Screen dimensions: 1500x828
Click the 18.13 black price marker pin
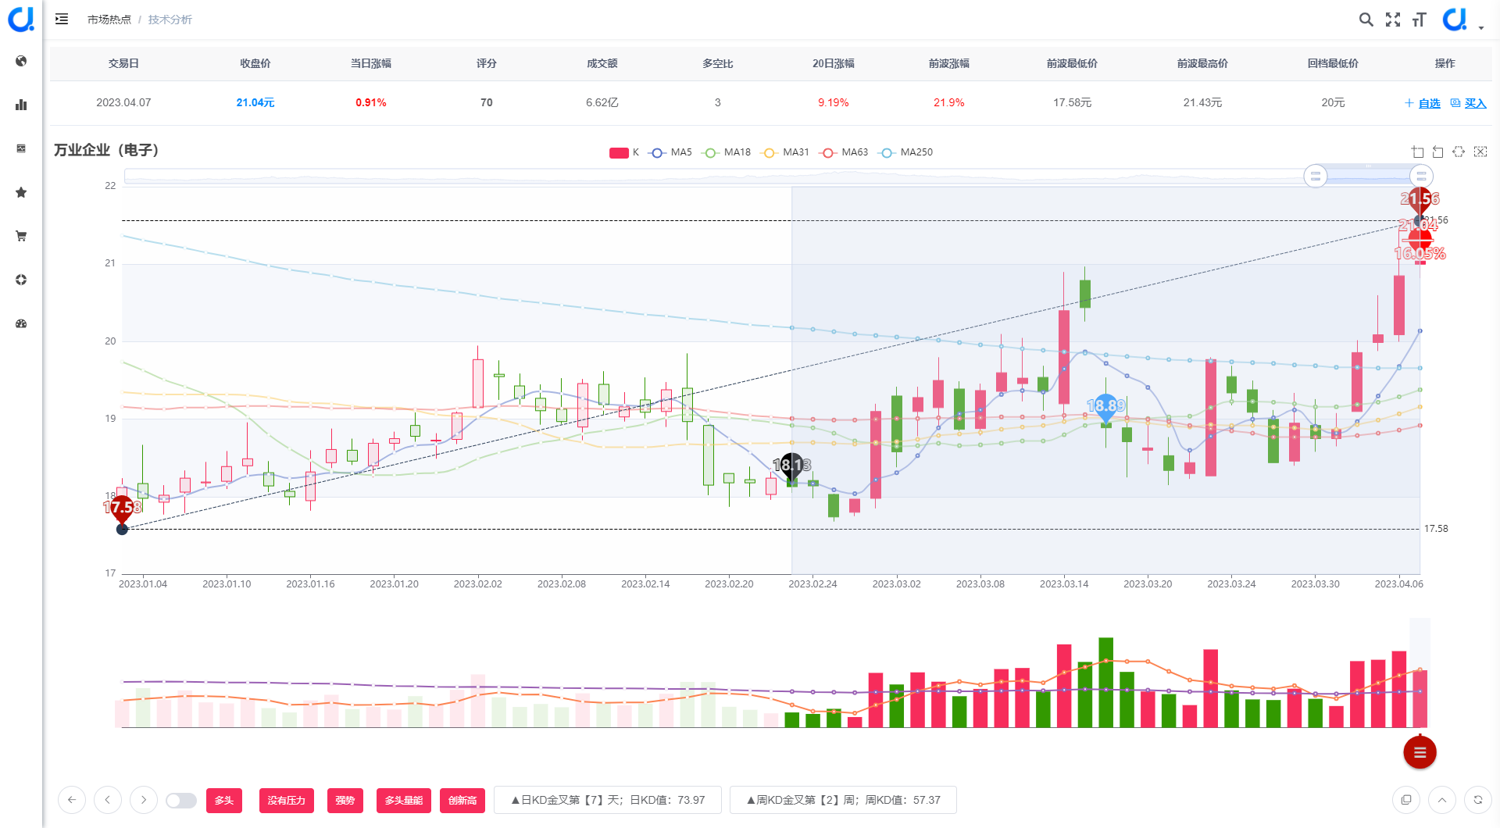coord(791,467)
